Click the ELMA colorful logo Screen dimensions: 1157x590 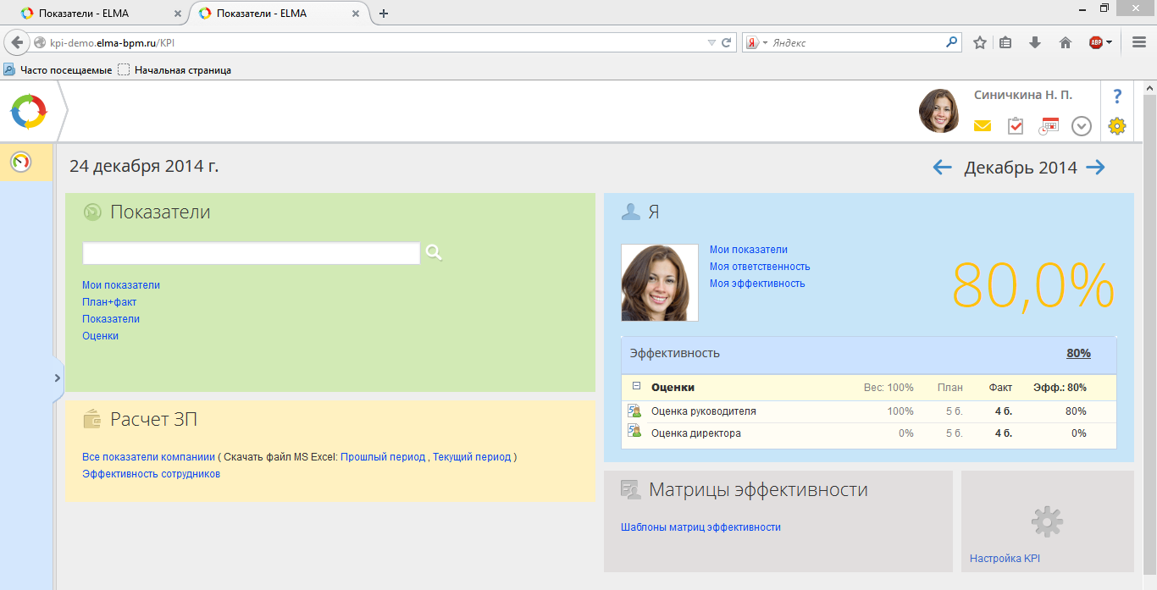30,111
